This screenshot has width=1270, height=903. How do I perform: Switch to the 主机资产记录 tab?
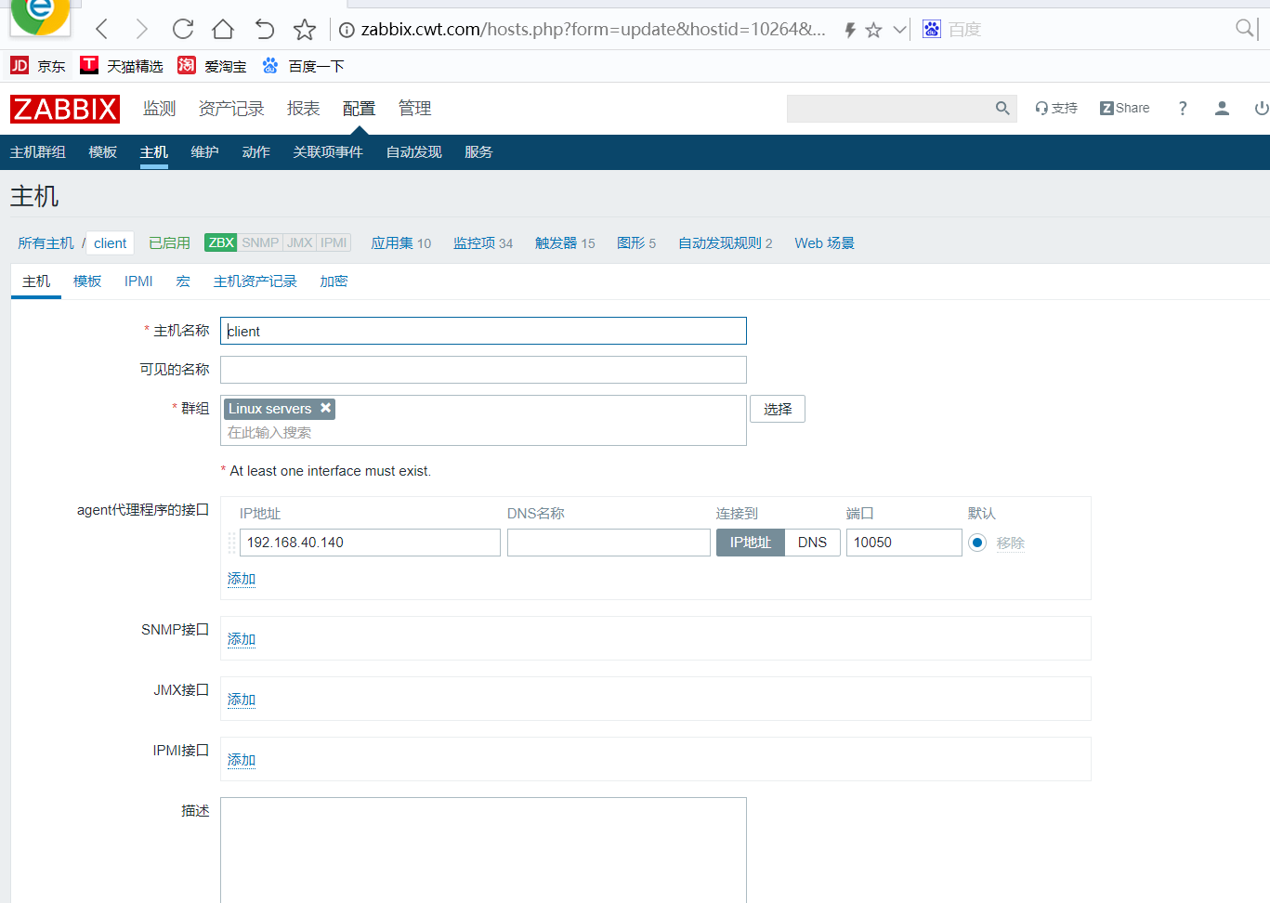point(255,281)
